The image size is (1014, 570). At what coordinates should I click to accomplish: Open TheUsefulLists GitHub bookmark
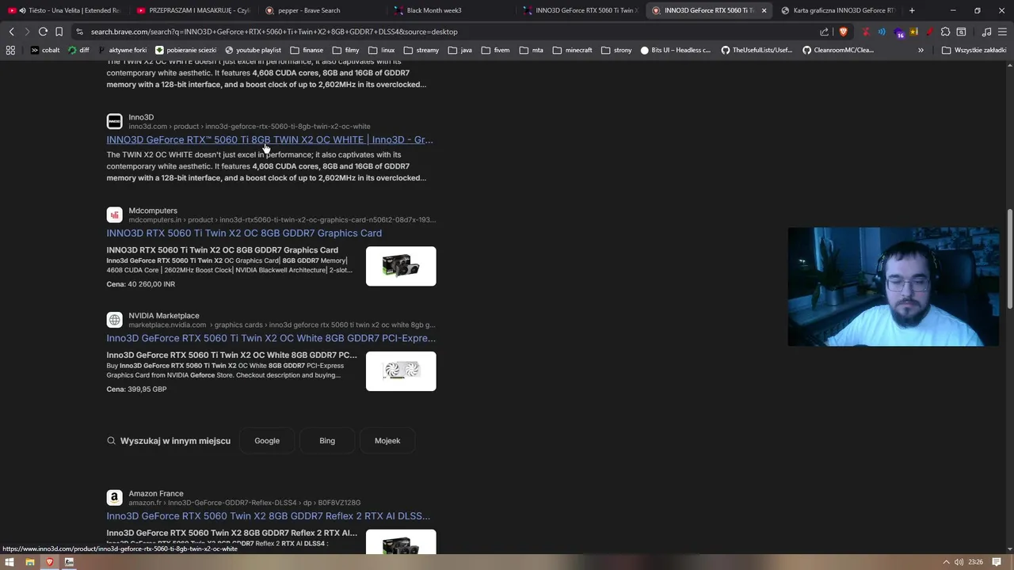tap(757, 50)
